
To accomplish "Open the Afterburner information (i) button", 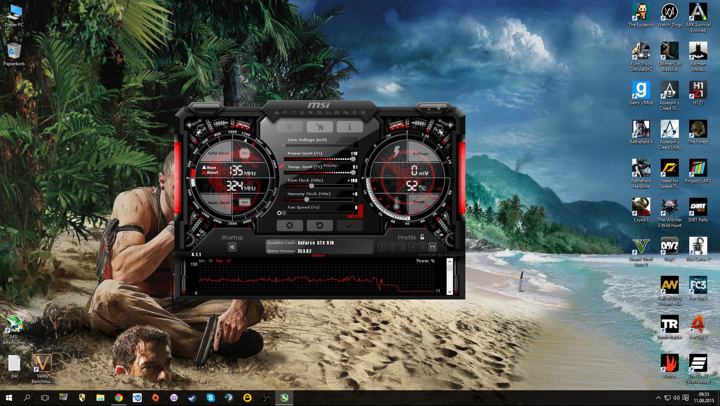I will (349, 127).
